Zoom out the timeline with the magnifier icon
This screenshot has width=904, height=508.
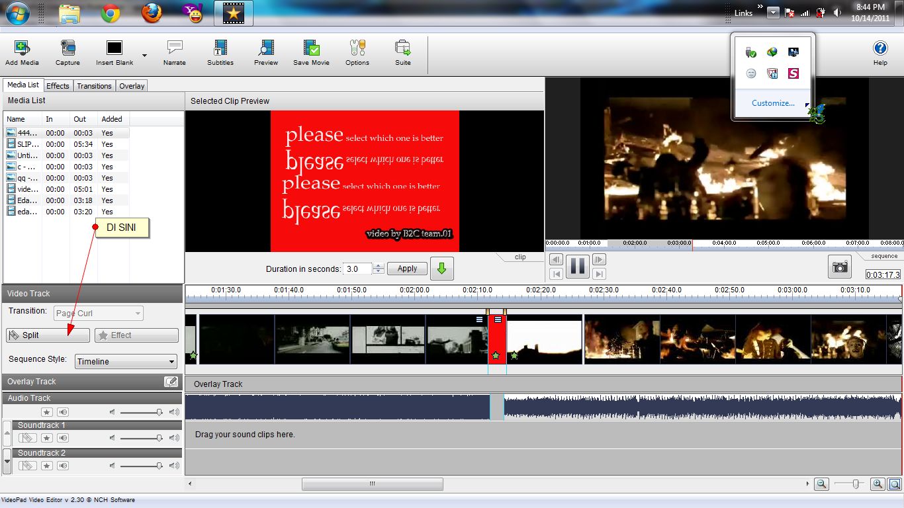coord(821,484)
